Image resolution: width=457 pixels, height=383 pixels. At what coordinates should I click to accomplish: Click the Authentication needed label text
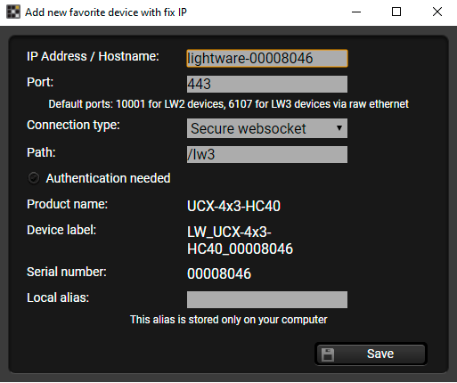click(x=108, y=178)
